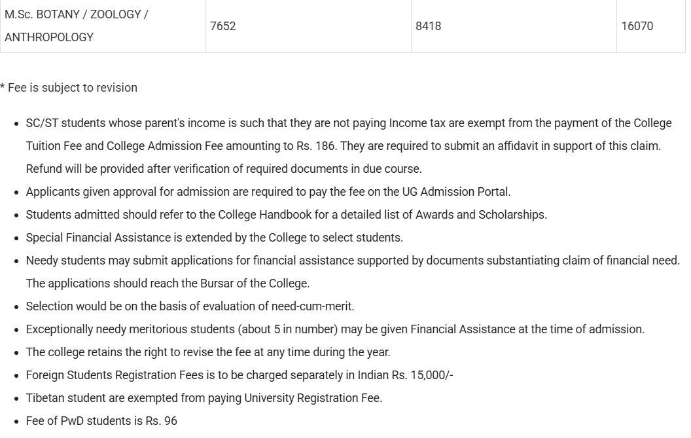691x438 pixels.
Task: Click the 8418 fee amount cell
Action: [429, 26]
